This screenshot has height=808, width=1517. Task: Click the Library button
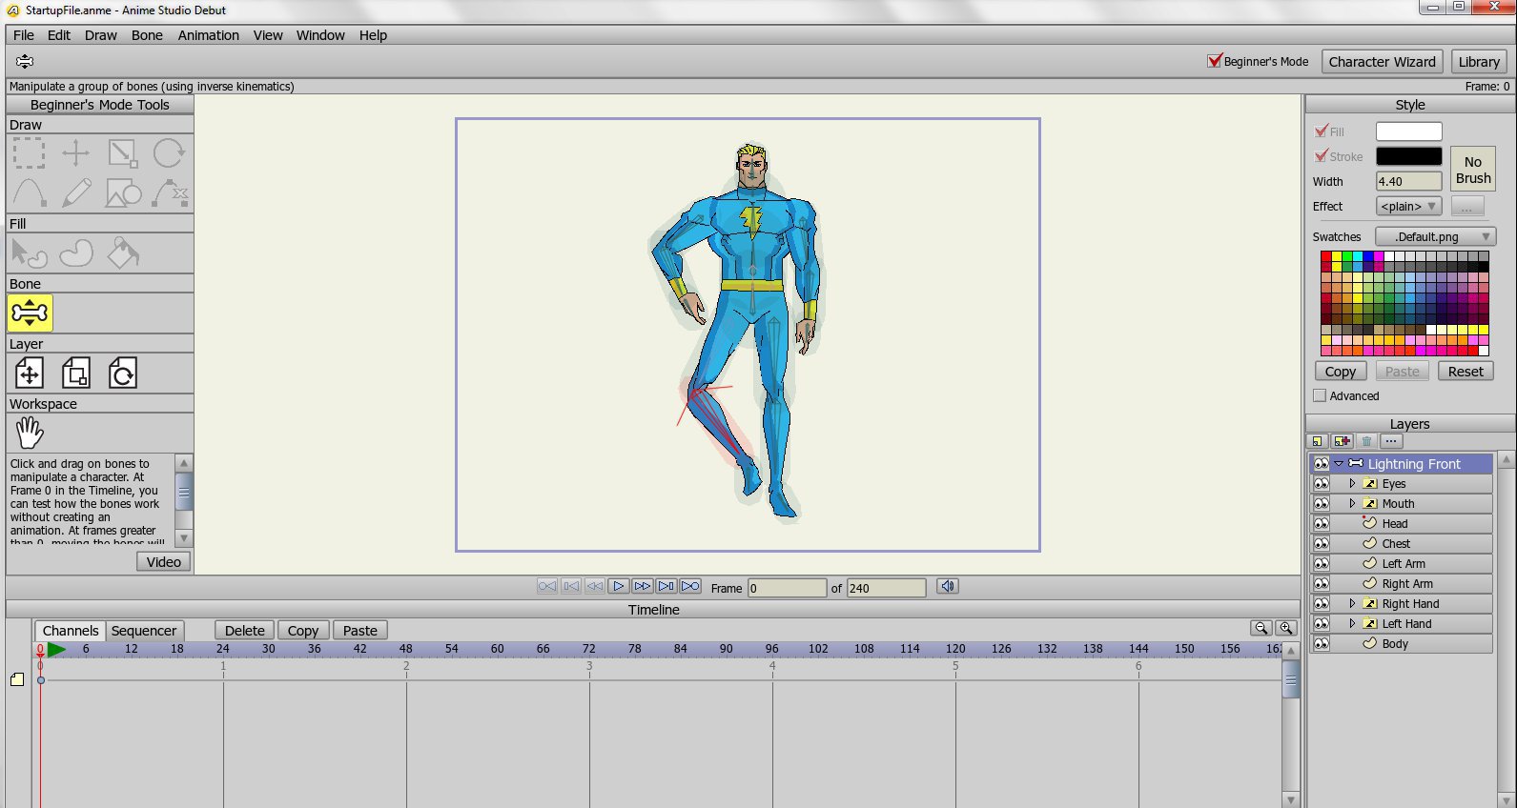click(1478, 62)
